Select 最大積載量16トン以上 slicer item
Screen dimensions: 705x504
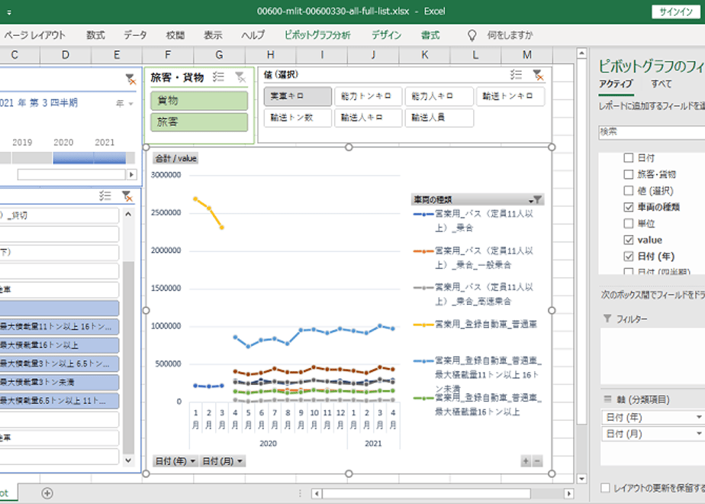click(x=60, y=345)
